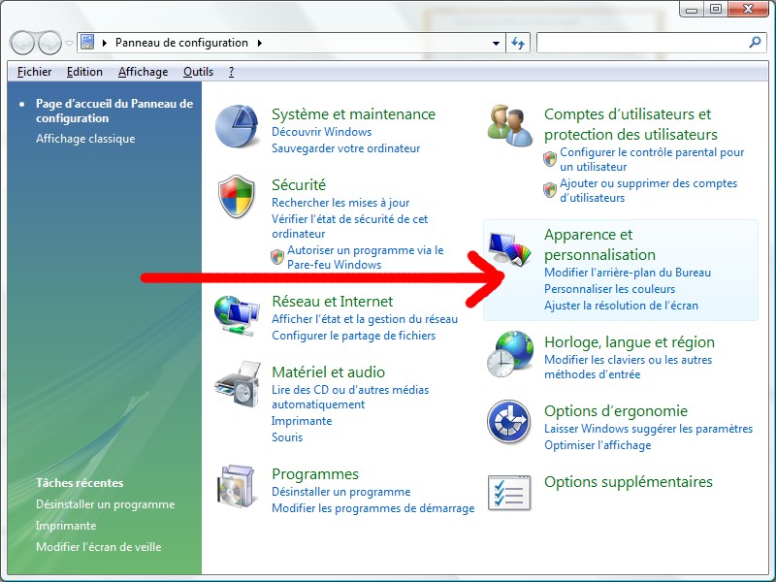Open the Edition menu
The image size is (776, 582).
pyautogui.click(x=84, y=72)
